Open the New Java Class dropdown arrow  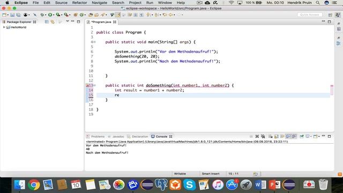(85, 15)
